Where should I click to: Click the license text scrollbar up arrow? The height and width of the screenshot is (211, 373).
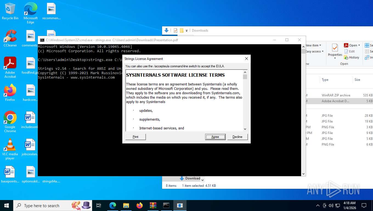coord(245,72)
